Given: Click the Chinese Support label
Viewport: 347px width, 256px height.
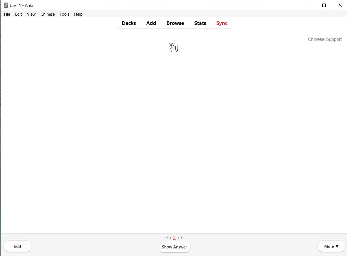Looking at the screenshot, I should pyautogui.click(x=325, y=39).
